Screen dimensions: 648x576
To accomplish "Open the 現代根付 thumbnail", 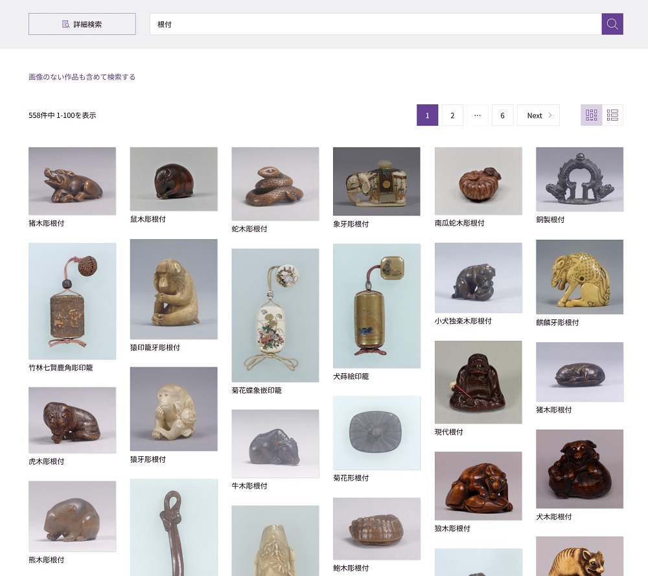I will [478, 382].
